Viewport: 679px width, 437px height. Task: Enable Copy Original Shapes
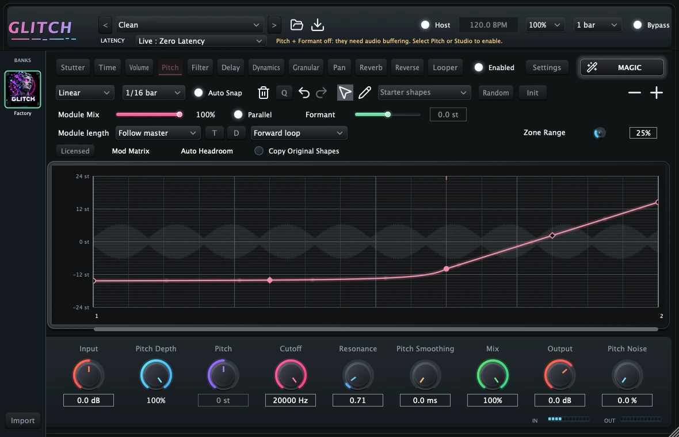(x=259, y=151)
